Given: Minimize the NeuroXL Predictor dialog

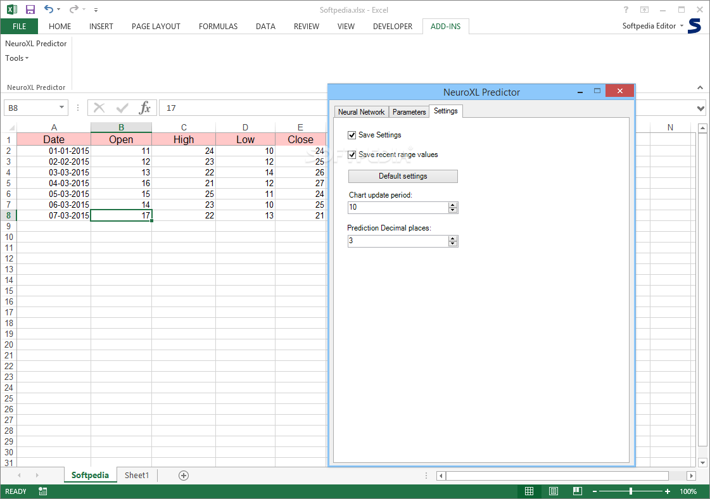Looking at the screenshot, I should point(580,92).
